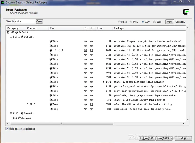Click the Skip cycle icon for gccmakedep
The image size is (195, 143).
click(51, 95)
